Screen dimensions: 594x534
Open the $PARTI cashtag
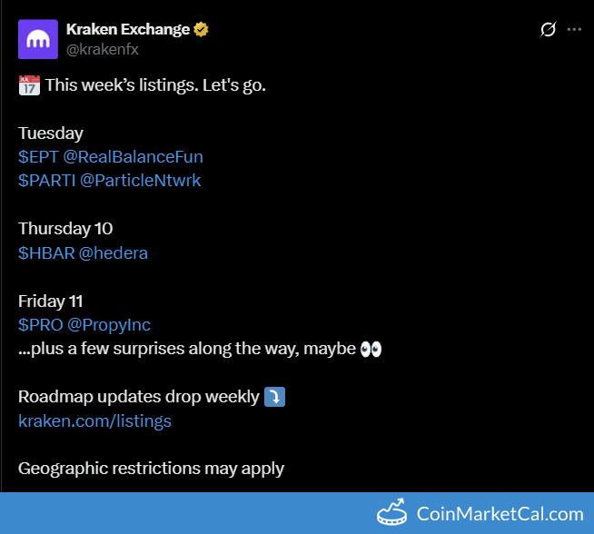[x=46, y=180]
